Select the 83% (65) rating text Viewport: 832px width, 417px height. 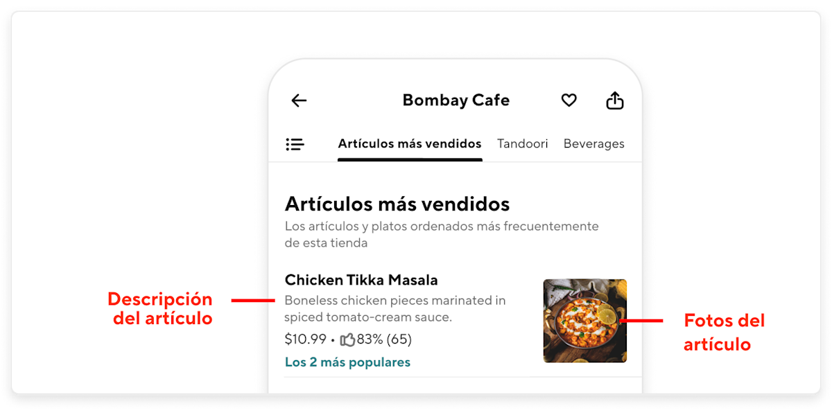(384, 339)
